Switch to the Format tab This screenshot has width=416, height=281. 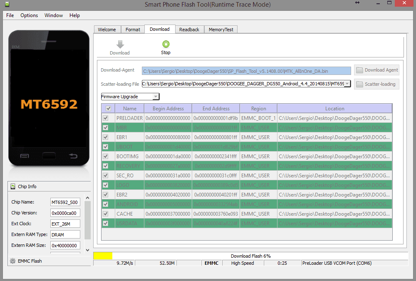pos(133,30)
